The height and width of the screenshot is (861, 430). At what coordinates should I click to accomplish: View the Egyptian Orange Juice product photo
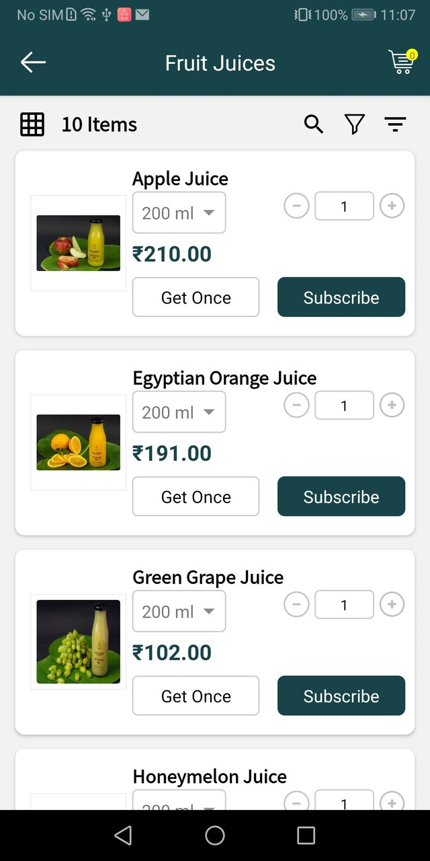pyautogui.click(x=78, y=442)
